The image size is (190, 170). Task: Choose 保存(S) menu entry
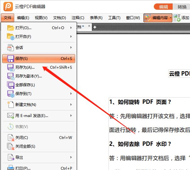39,59
